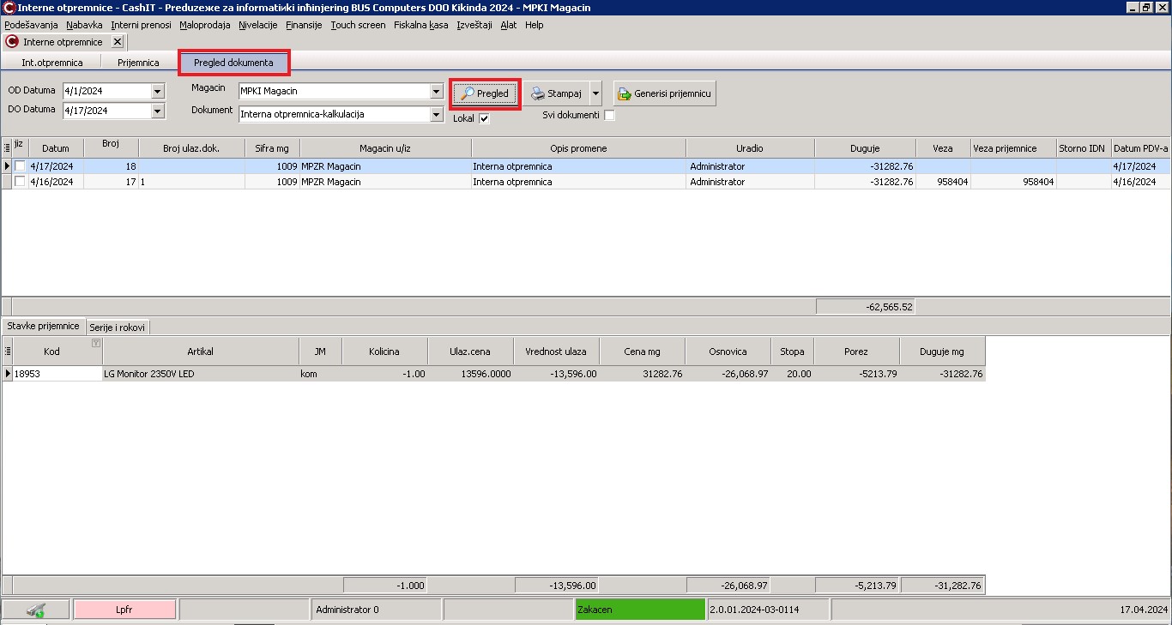1172x625 pixels.
Task: Click the Sifra mg column header
Action: 272,148
